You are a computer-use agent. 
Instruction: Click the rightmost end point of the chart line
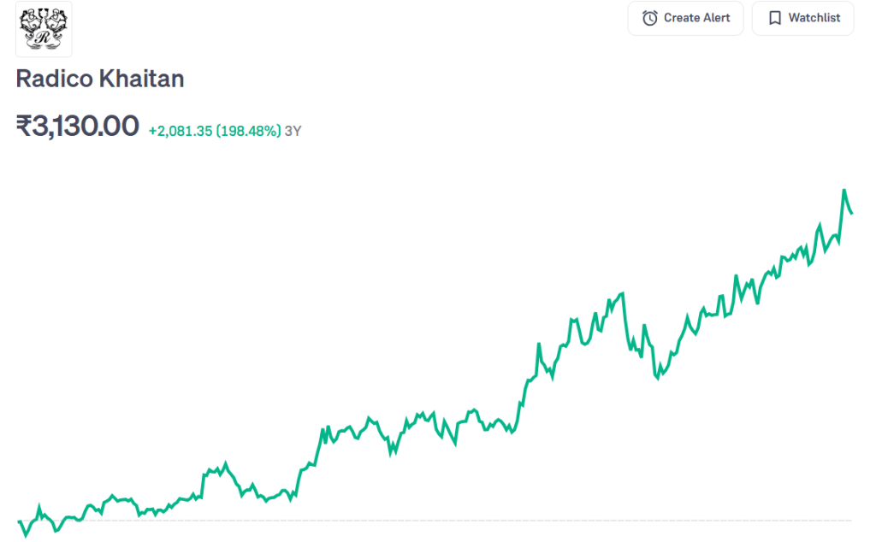pyautogui.click(x=851, y=213)
